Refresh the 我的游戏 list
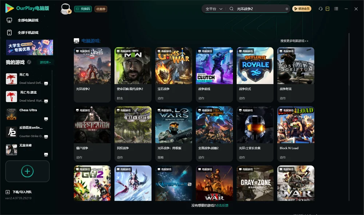Screen dimensions: 364x215 pyautogui.click(x=29, y=62)
